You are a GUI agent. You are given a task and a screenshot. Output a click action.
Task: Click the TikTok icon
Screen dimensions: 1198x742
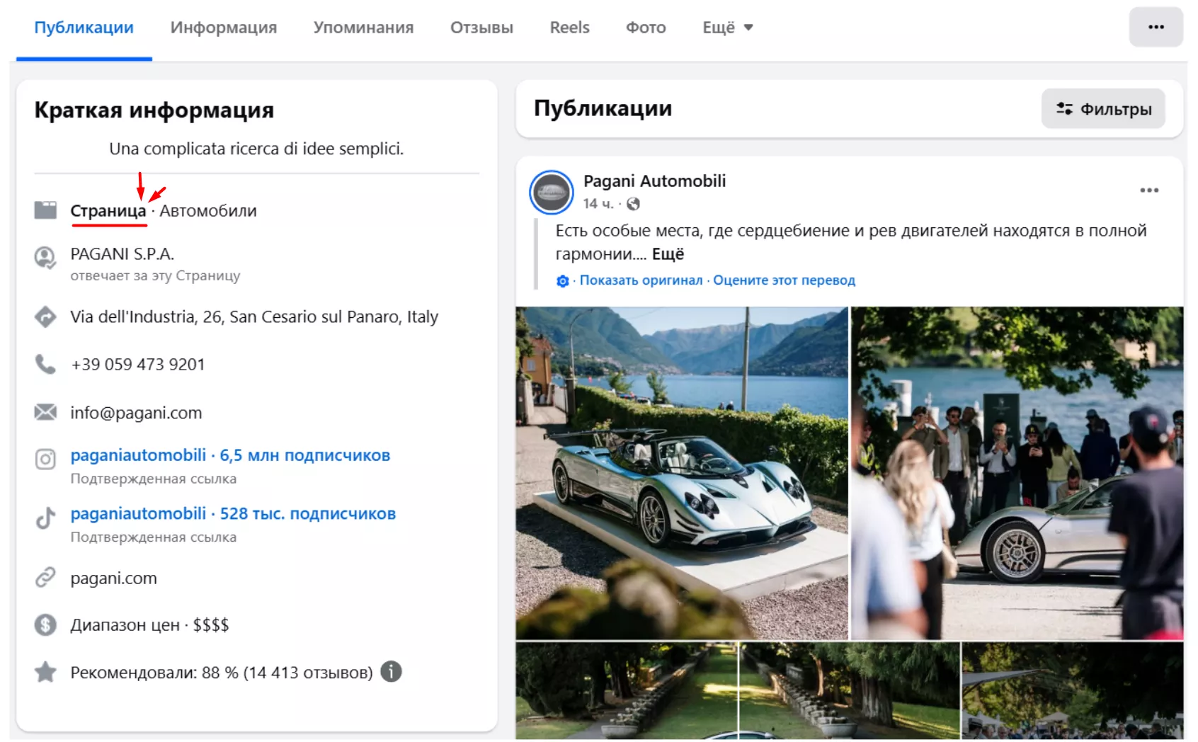coord(45,518)
